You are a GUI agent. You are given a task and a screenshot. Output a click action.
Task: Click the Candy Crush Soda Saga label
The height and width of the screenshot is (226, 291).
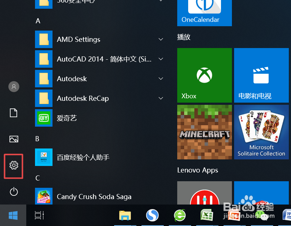click(94, 197)
